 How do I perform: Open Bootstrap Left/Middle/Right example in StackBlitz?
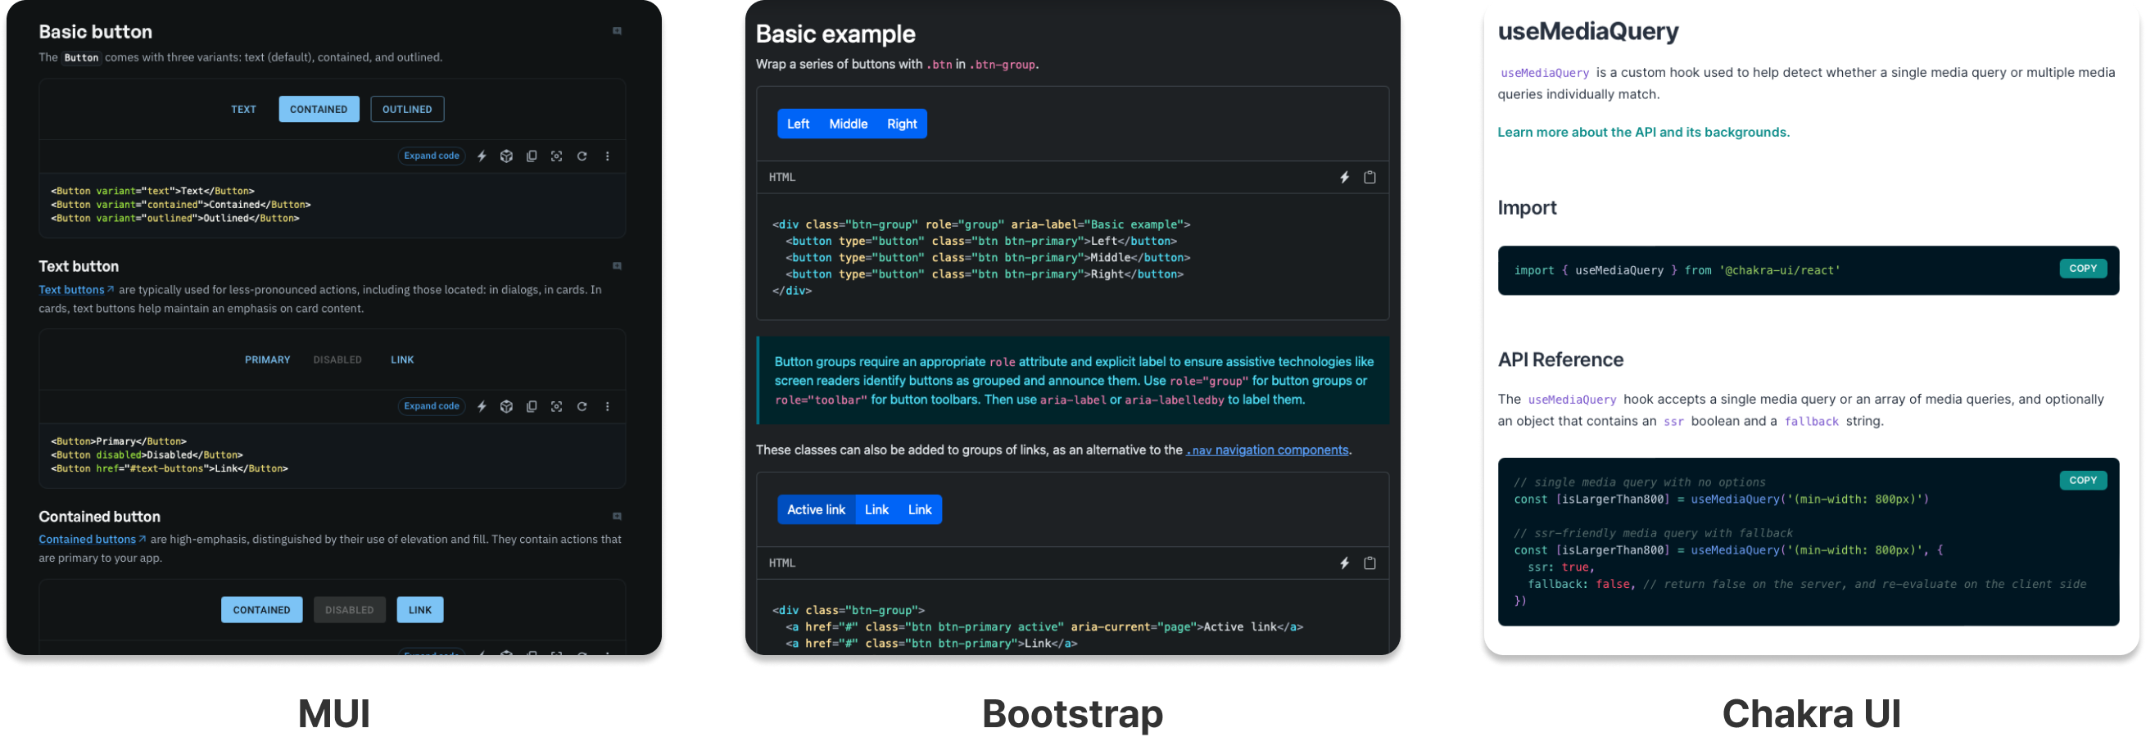1345,178
